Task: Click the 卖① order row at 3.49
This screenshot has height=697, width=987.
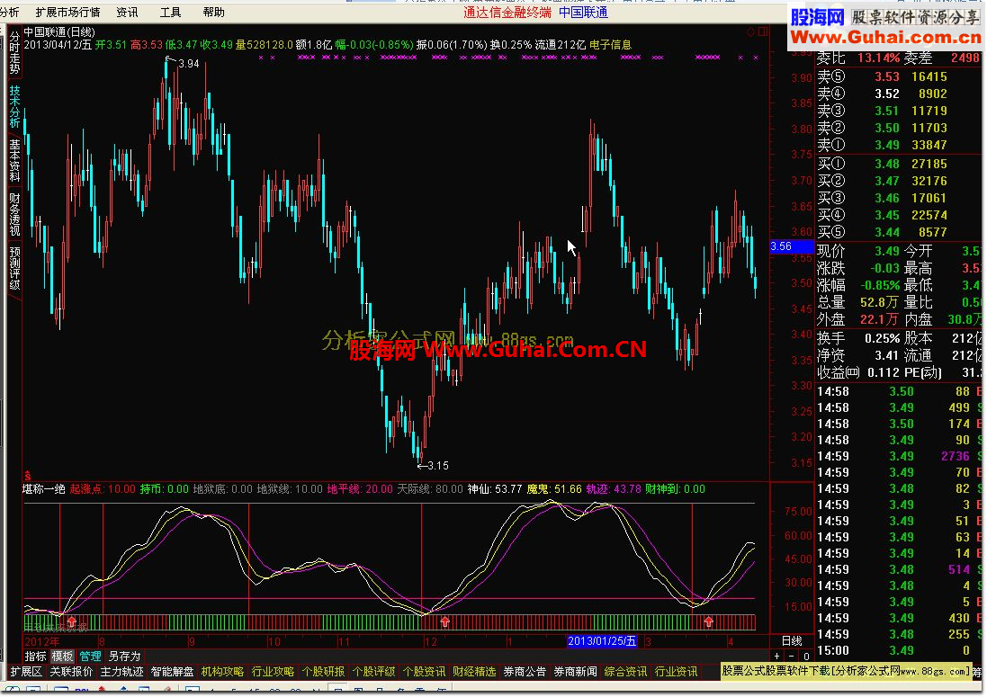Action: click(x=898, y=145)
